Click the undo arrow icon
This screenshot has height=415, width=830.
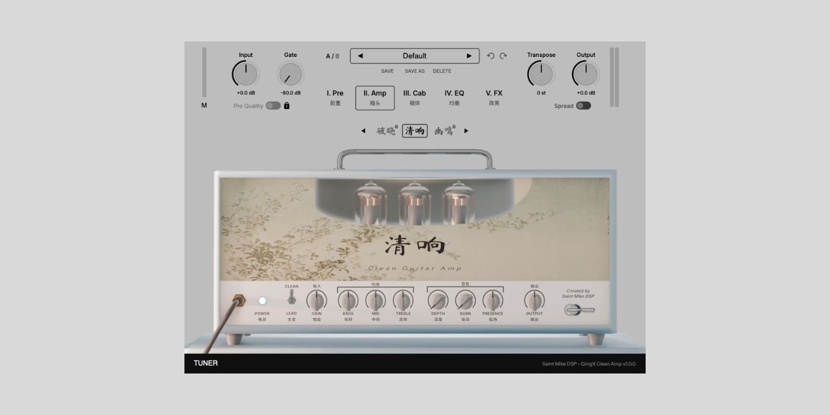(490, 56)
